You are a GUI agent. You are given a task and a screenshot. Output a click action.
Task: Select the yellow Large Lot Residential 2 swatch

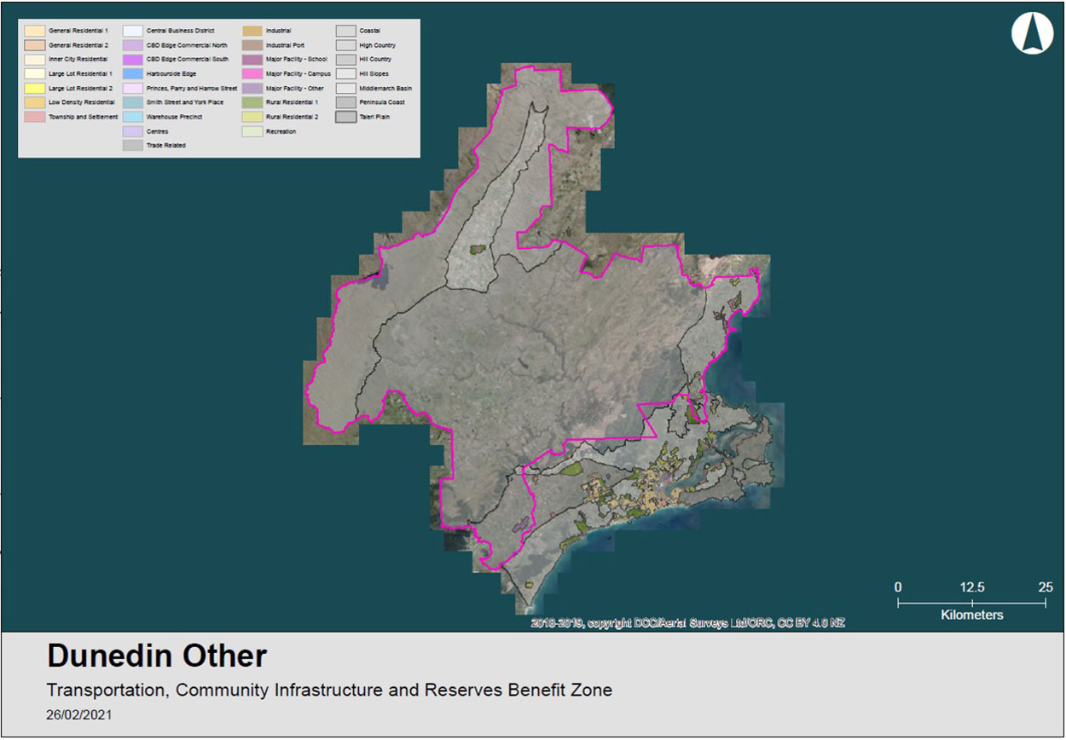click(x=34, y=88)
